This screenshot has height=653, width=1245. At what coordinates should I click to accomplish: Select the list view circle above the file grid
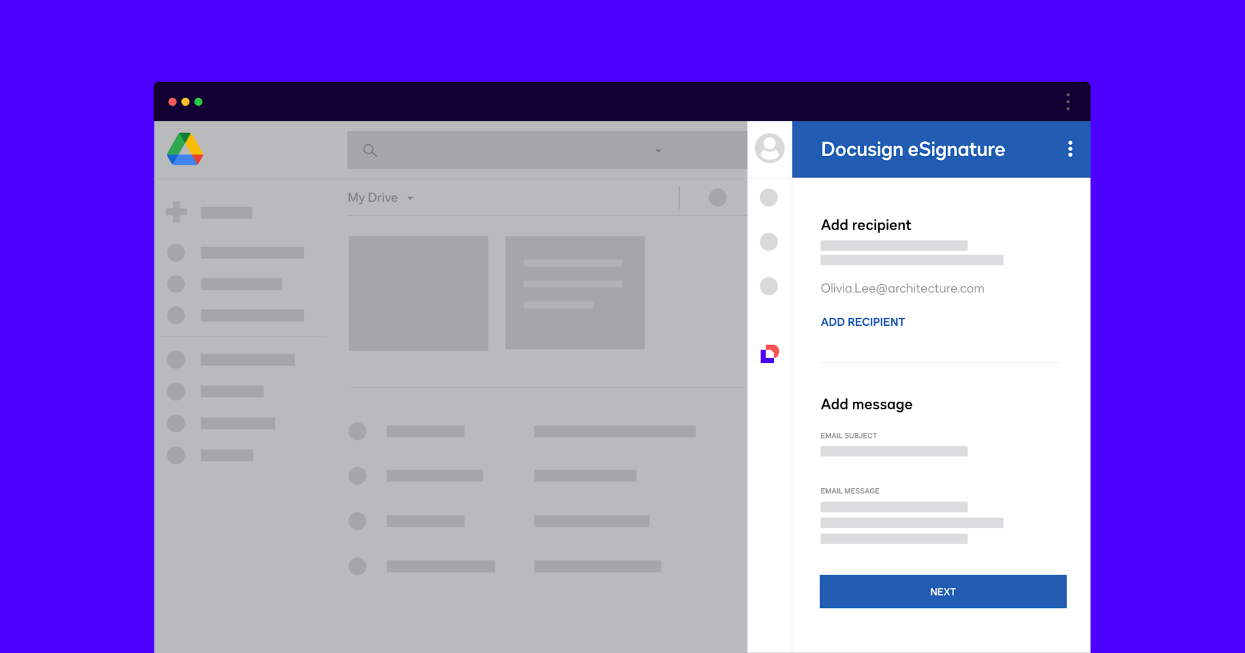pyautogui.click(x=717, y=197)
